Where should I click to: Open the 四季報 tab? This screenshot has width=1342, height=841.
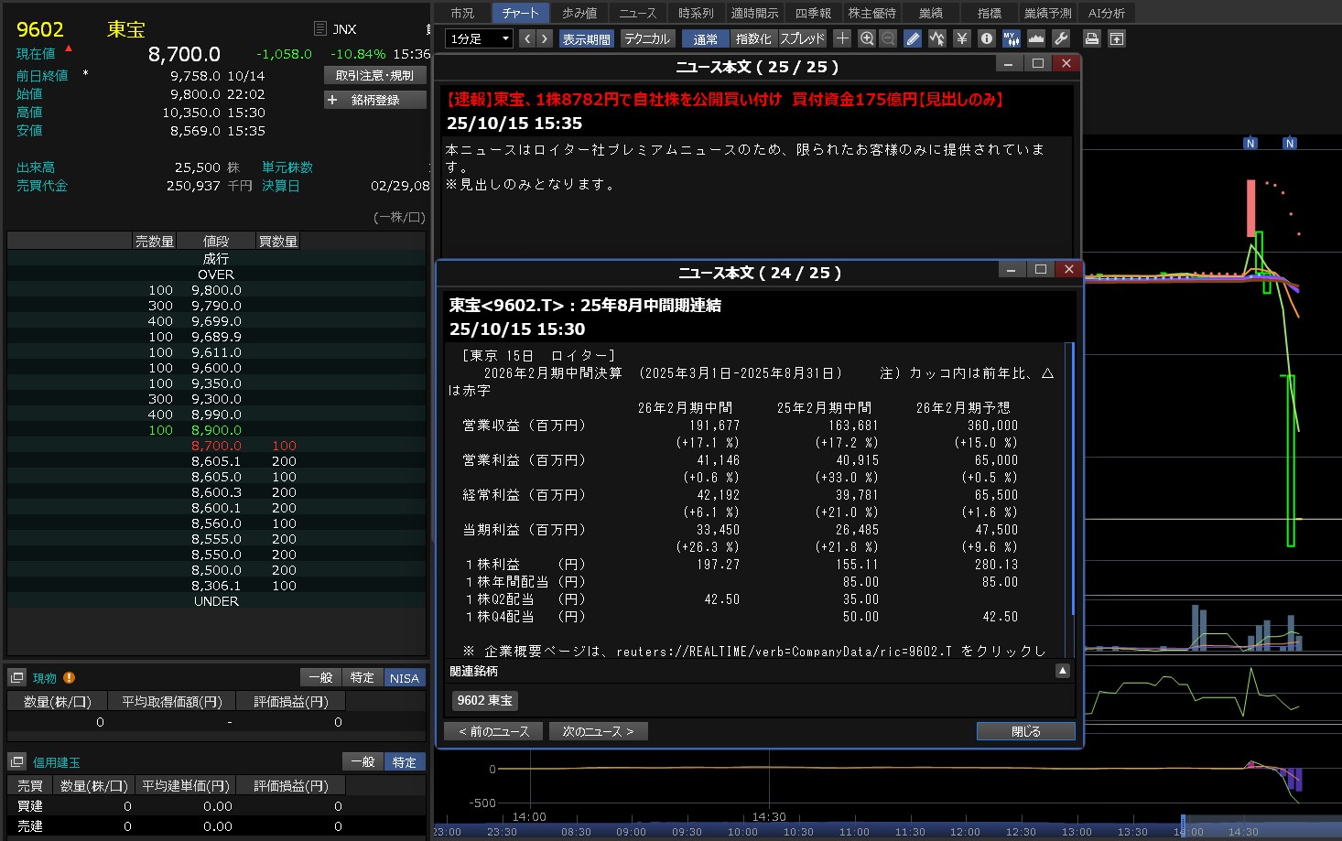coord(812,13)
